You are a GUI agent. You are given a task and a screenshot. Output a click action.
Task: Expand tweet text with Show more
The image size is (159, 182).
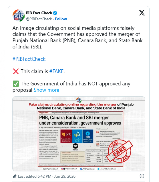[46, 90]
